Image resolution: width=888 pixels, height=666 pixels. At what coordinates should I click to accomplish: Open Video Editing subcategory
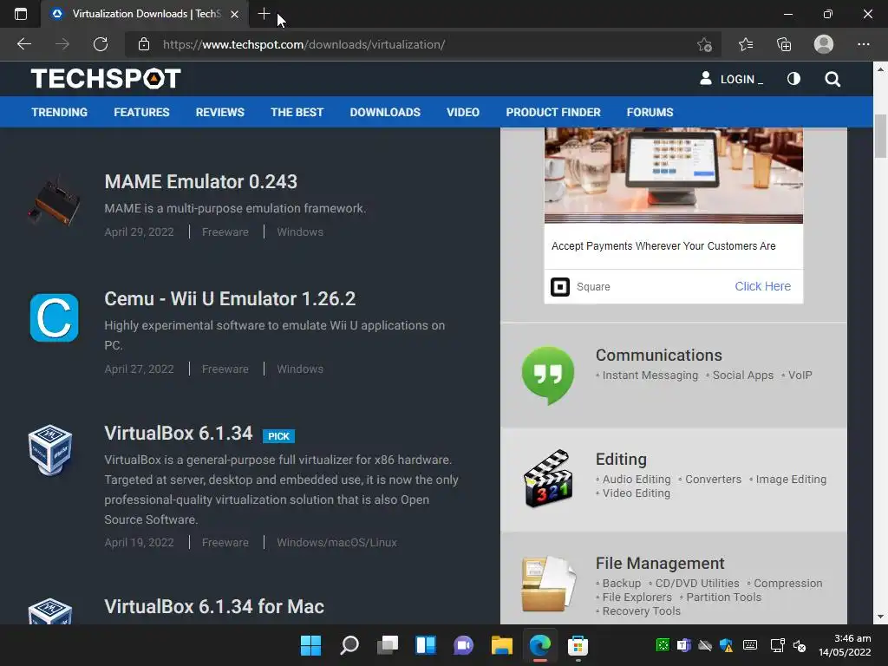coord(636,493)
